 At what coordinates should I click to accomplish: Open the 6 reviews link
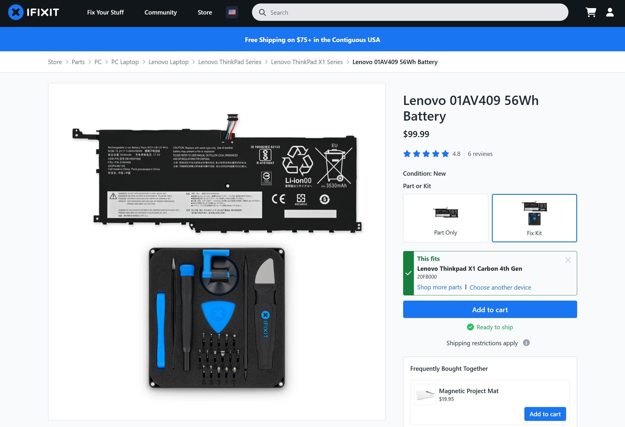pos(480,154)
